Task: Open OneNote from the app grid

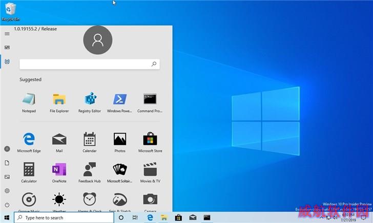Action: click(x=59, y=172)
